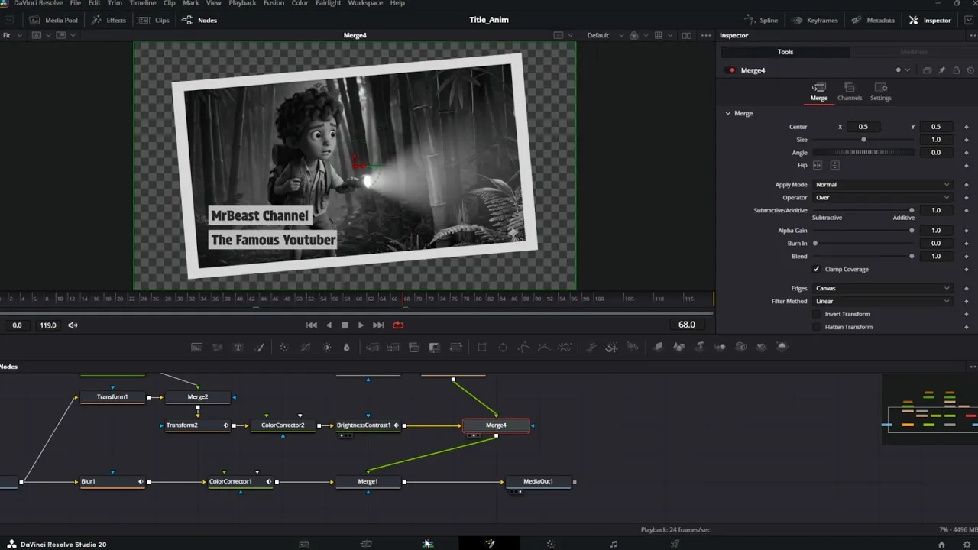Open the Workspace menu

(365, 3)
